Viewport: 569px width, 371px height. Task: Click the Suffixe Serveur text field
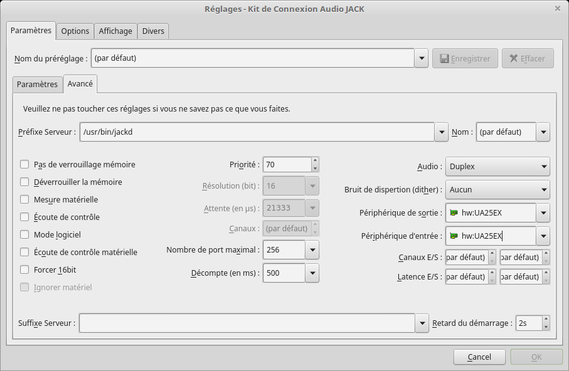pos(247,323)
